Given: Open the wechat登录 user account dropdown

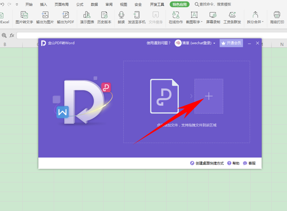Looking at the screenshot, I should point(195,43).
